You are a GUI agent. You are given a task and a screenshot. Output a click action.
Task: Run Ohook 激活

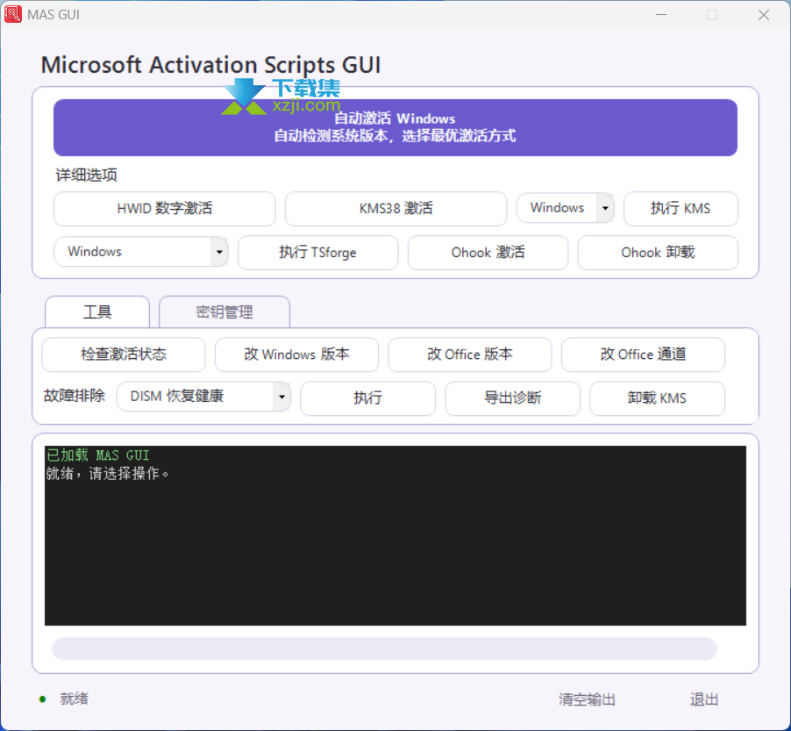488,253
